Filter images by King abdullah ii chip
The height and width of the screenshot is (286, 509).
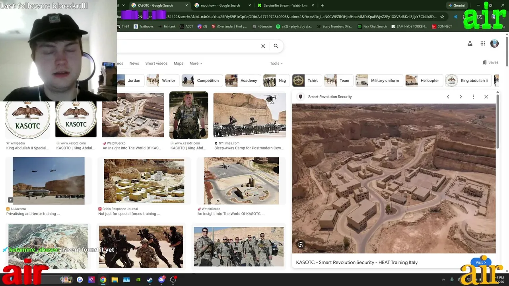(x=468, y=81)
